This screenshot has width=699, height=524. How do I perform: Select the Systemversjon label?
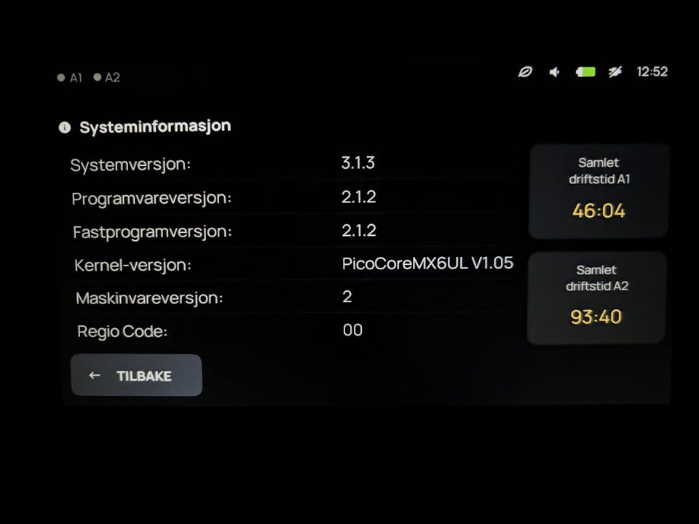point(130,165)
